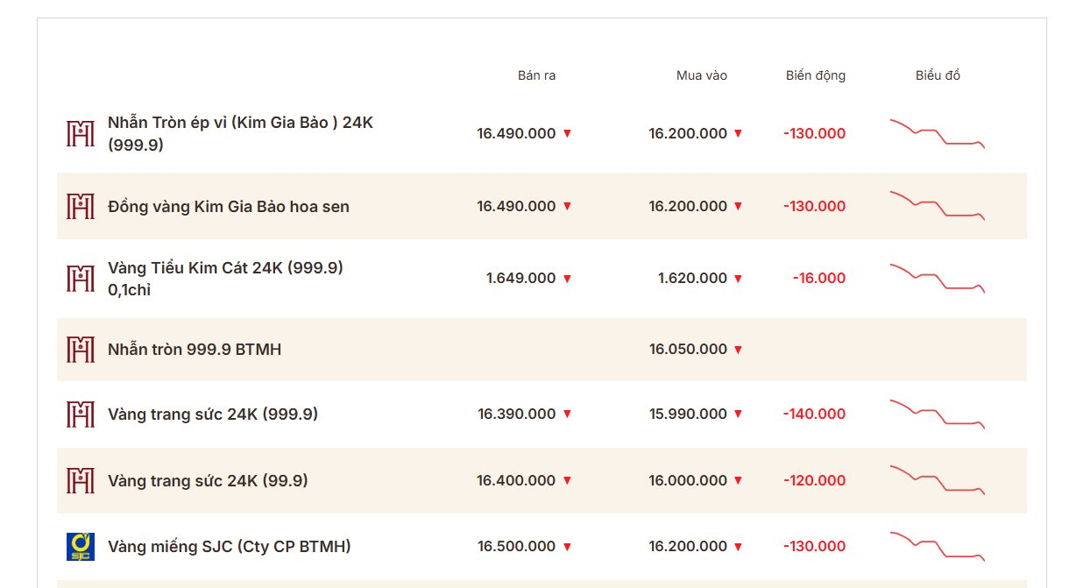Open the Vàng miếng SJC (Cty CP BTMH) item
This screenshot has height=588, width=1069.
pos(230,547)
